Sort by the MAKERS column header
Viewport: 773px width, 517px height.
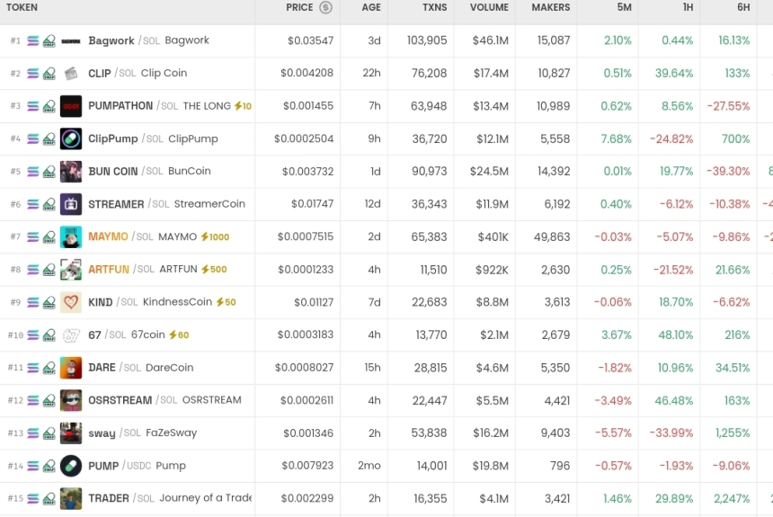tap(550, 8)
